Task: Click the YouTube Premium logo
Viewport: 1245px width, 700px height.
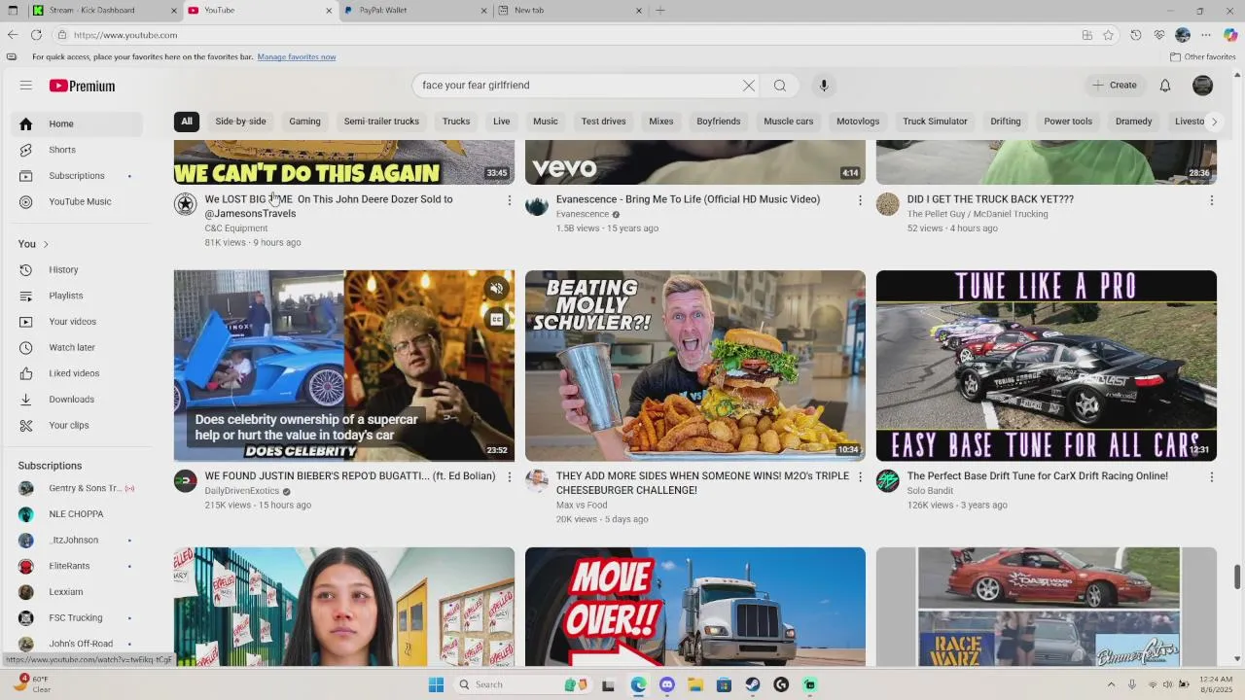Action: coord(82,86)
